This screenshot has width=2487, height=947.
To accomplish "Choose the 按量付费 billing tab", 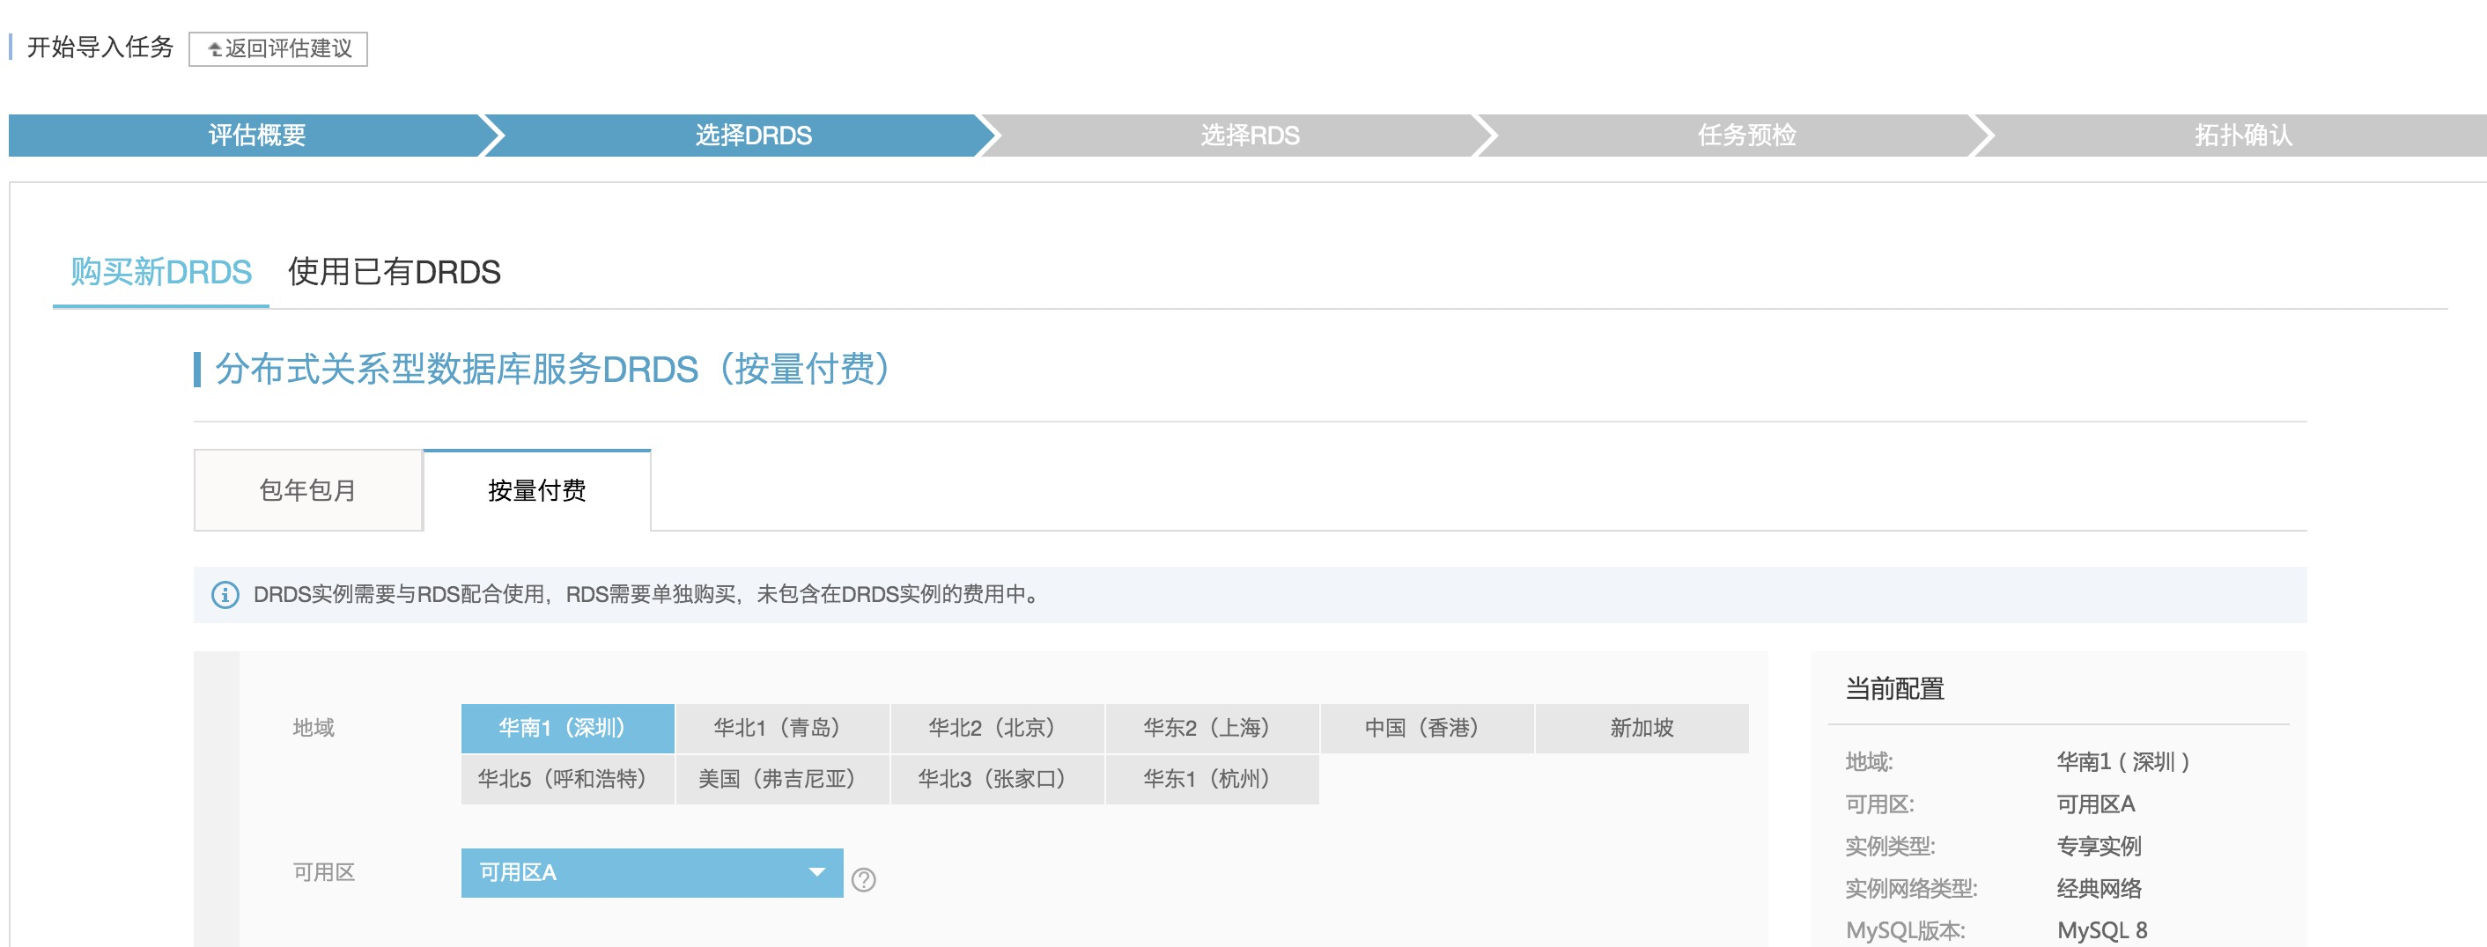I will [x=537, y=490].
